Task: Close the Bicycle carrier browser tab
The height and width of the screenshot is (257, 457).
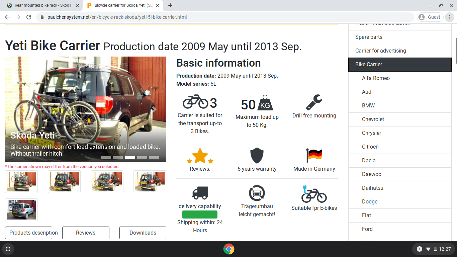Action: pyautogui.click(x=158, y=5)
